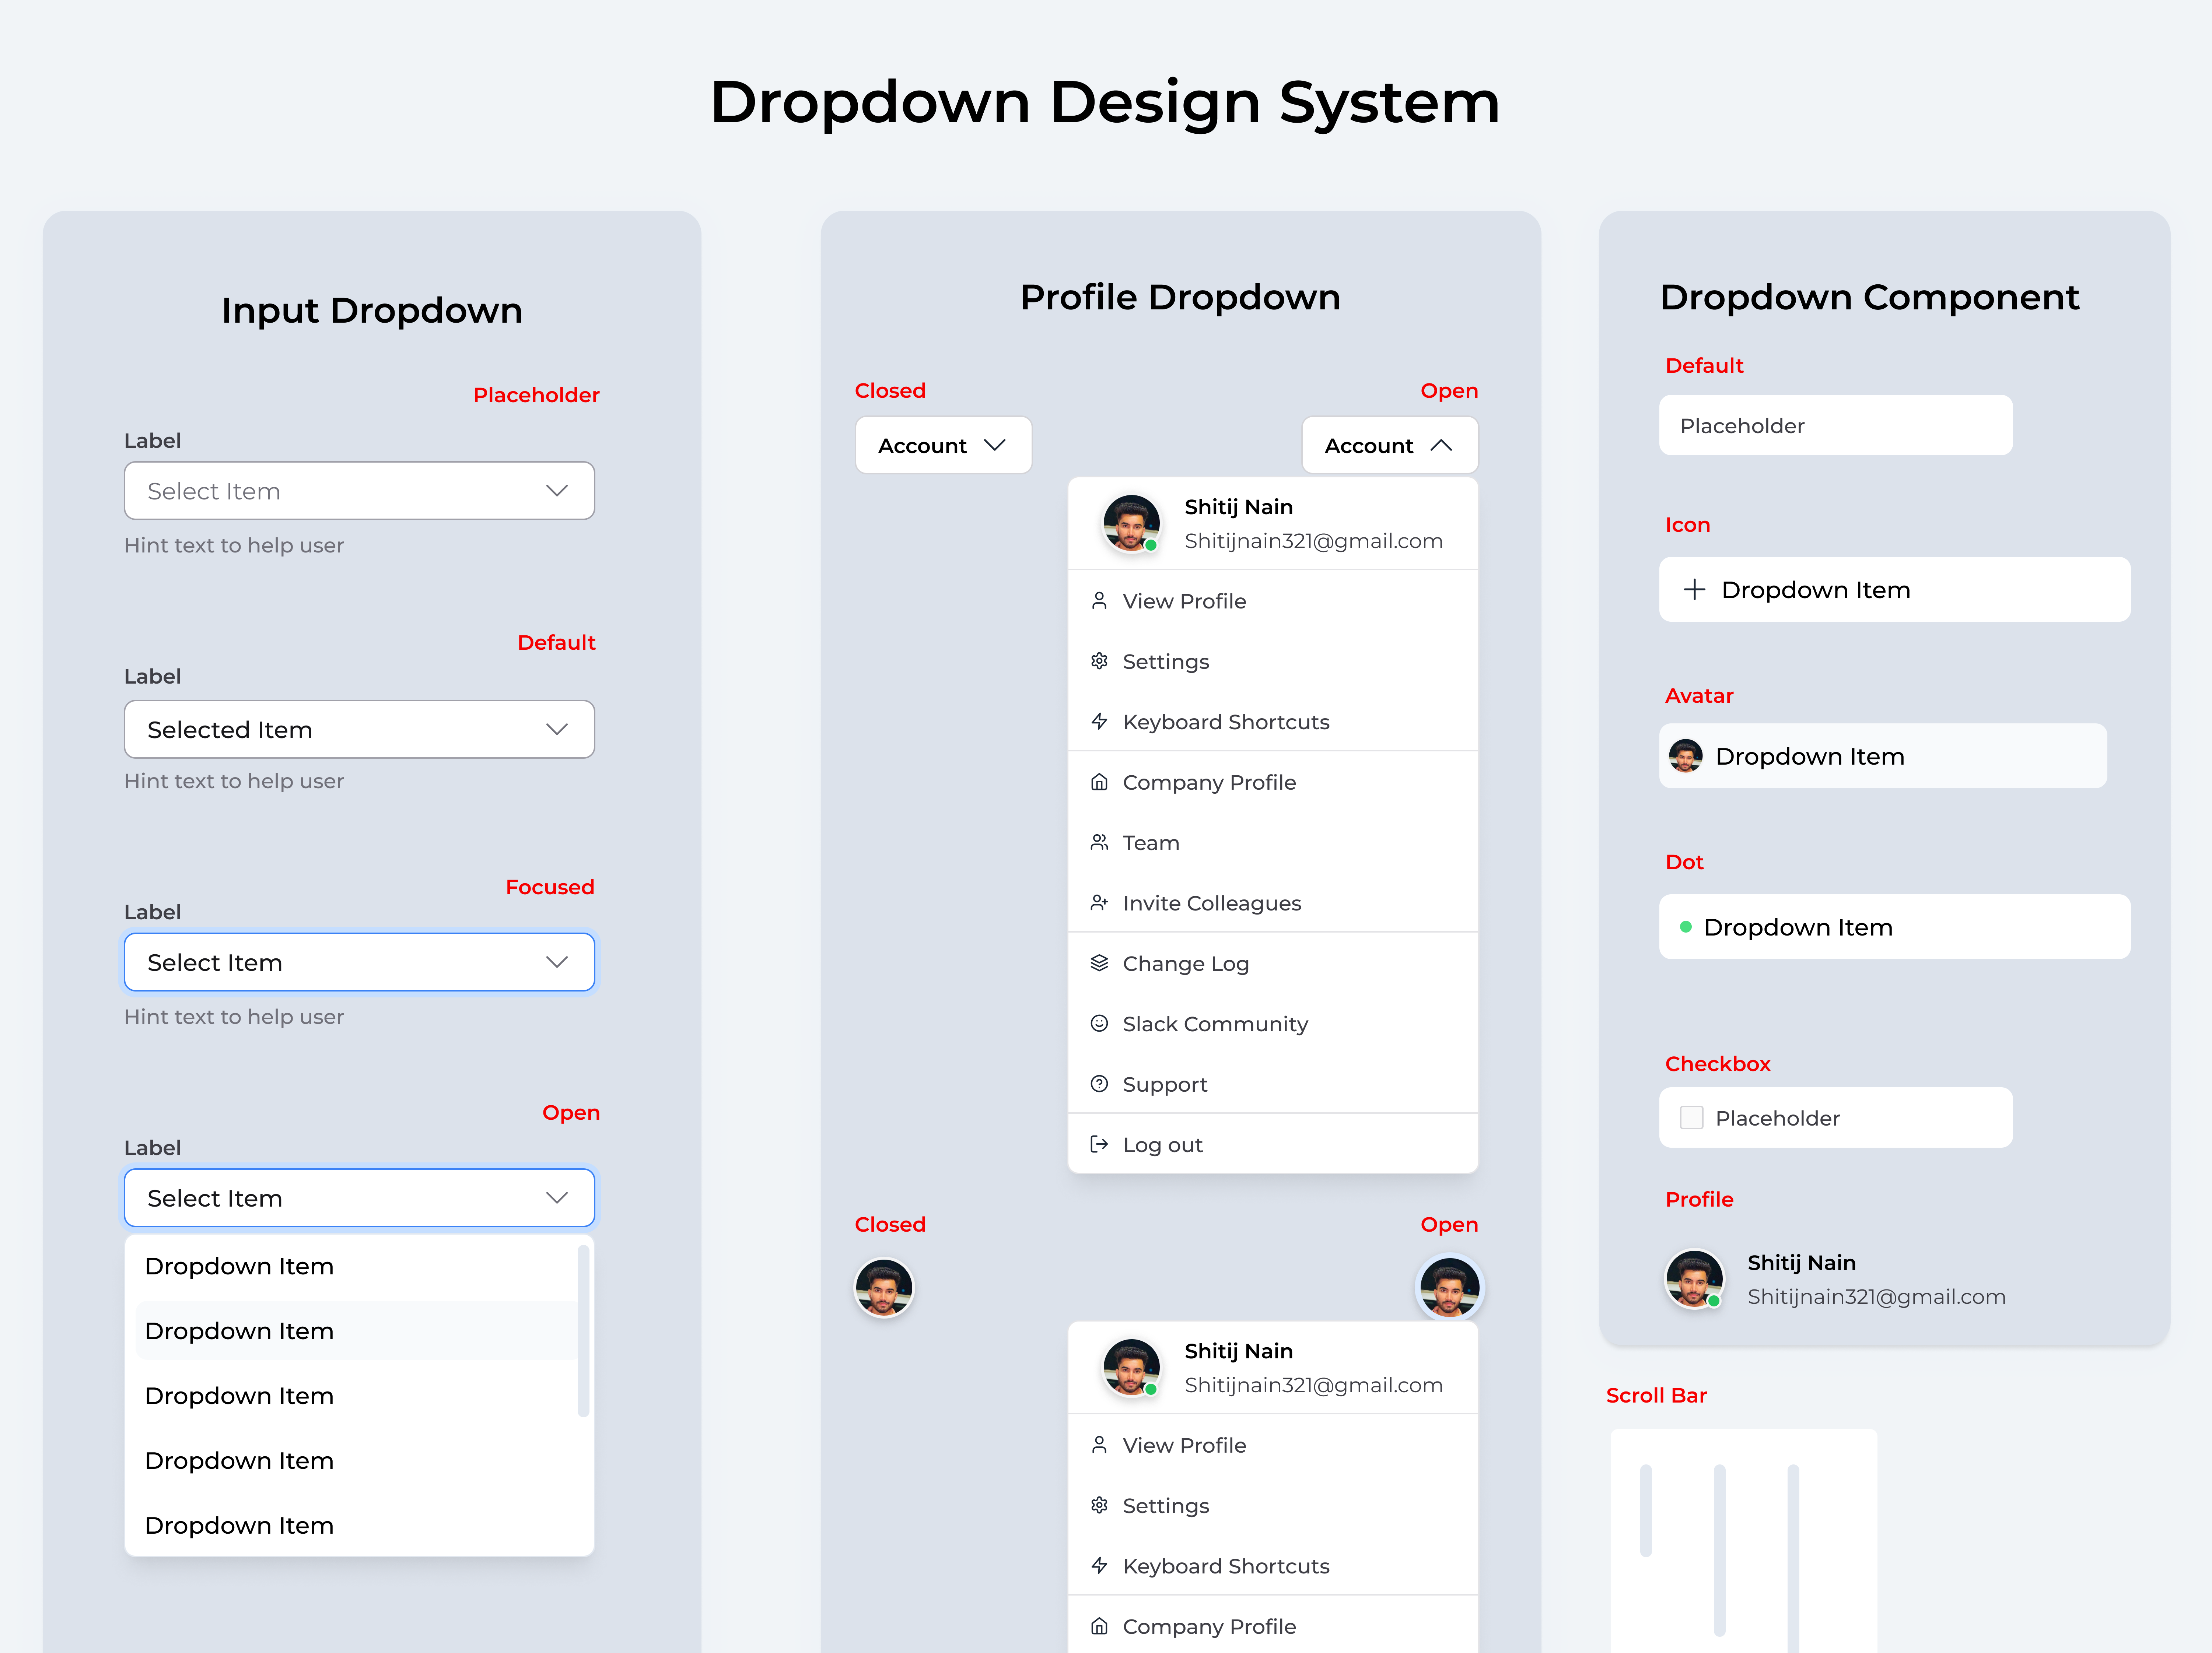Click the person icon beside the lower View Profile
The image size is (2212, 1653).
click(1099, 1445)
